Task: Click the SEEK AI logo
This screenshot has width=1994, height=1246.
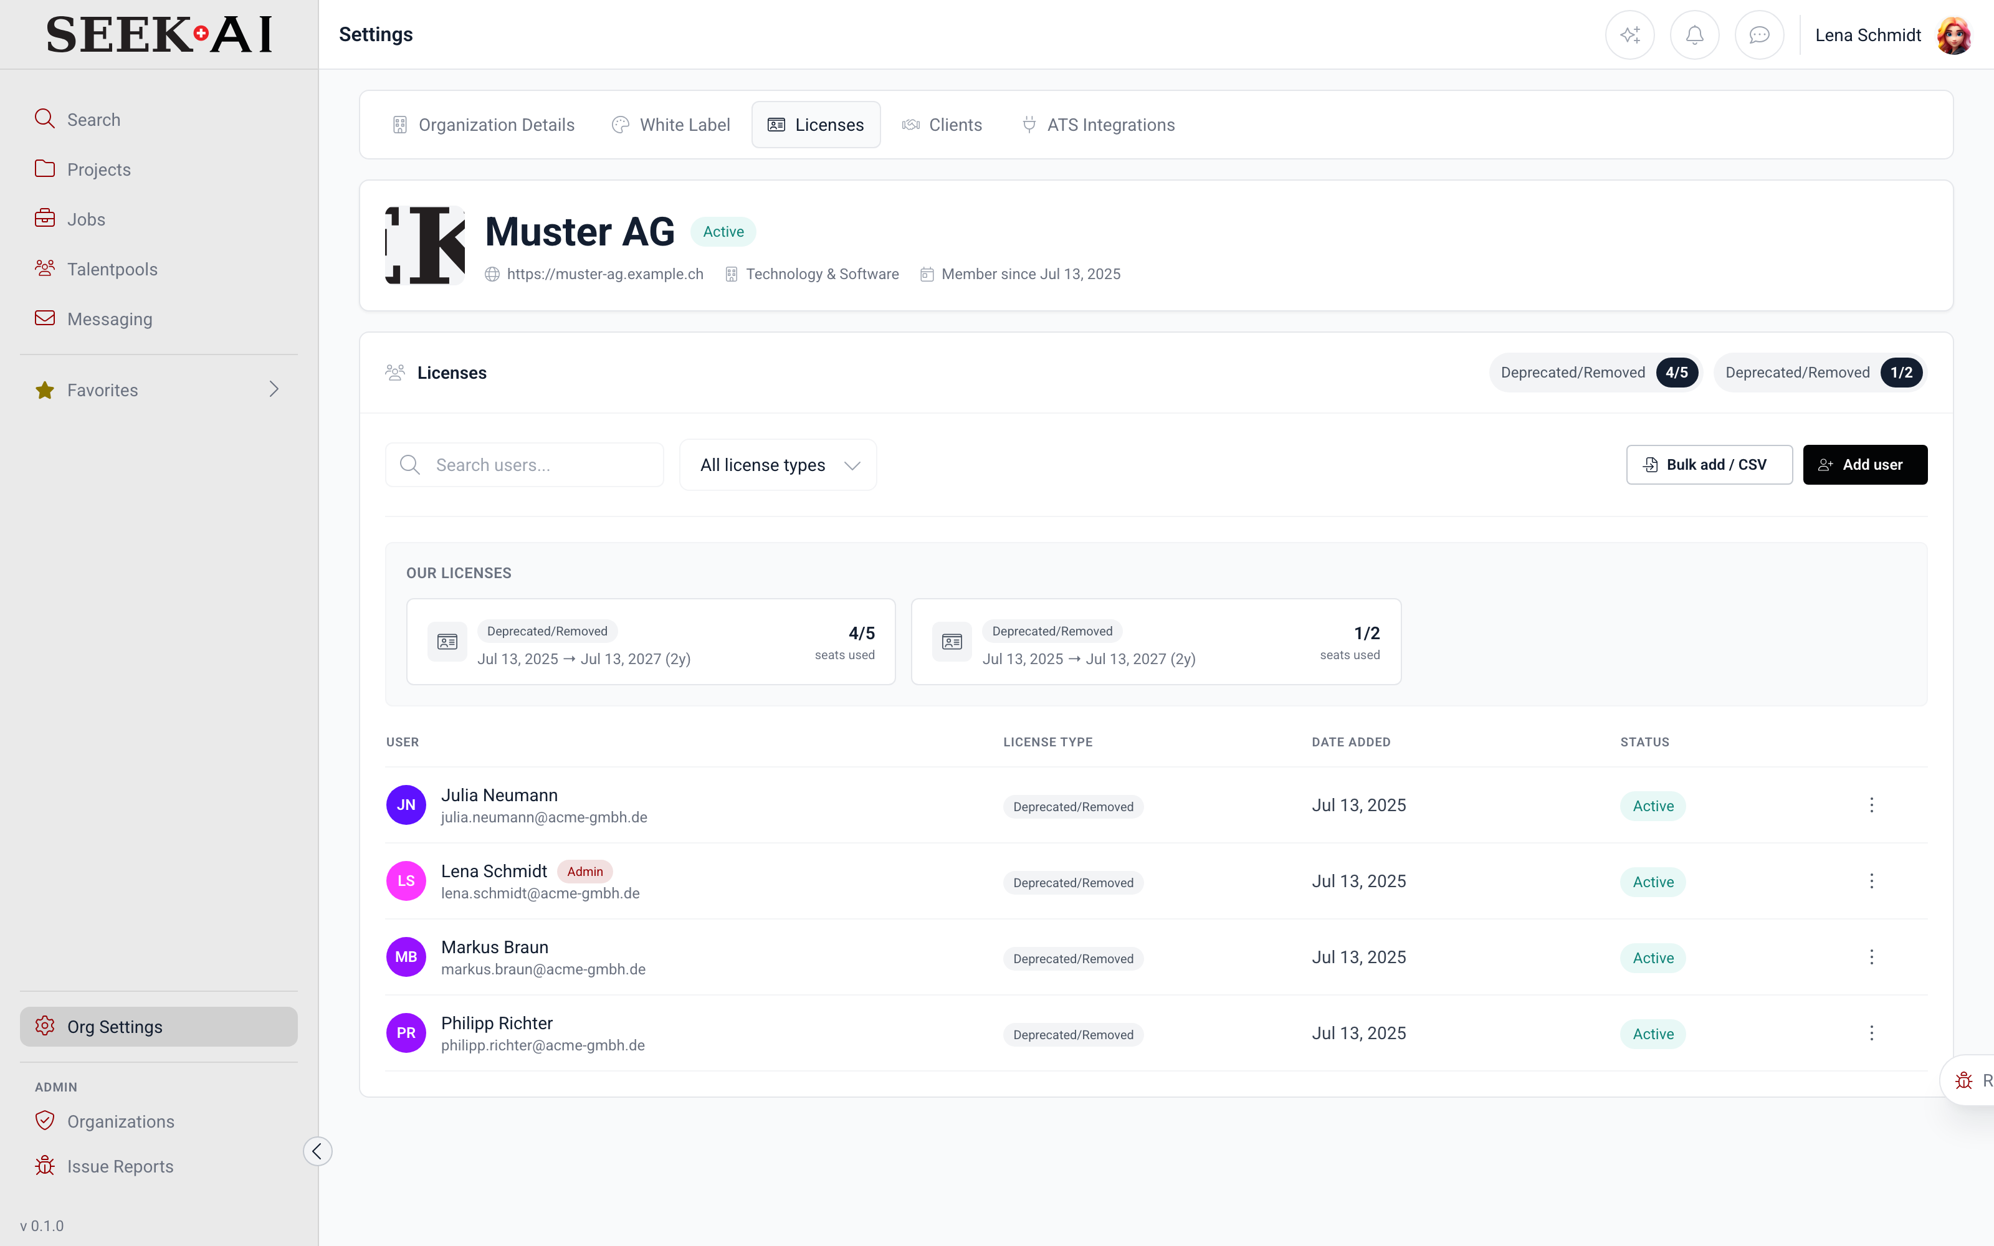Action: (159, 35)
